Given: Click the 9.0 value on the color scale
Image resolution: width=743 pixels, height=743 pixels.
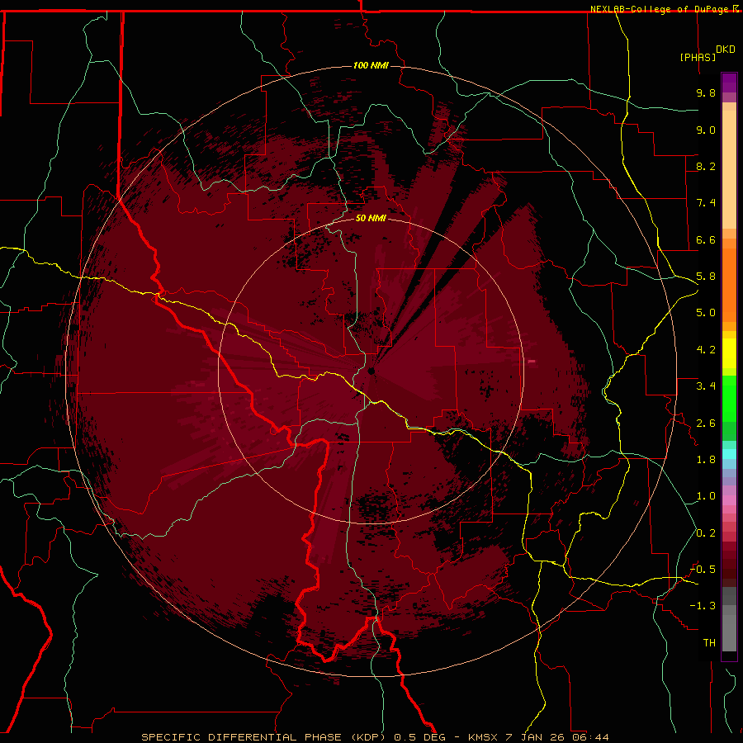Looking at the screenshot, I should [x=706, y=130].
